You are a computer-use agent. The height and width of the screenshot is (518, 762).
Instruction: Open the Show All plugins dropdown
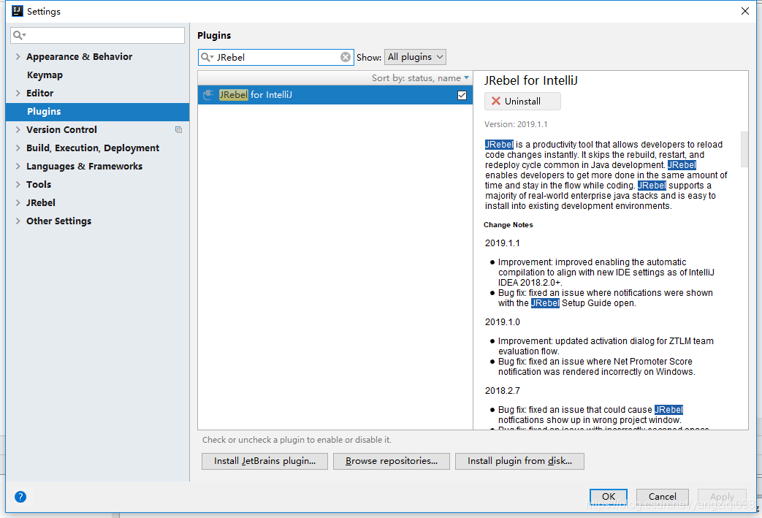pyautogui.click(x=415, y=57)
